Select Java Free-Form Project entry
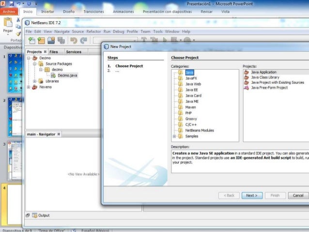The width and height of the screenshot is (309, 232). click(269, 88)
